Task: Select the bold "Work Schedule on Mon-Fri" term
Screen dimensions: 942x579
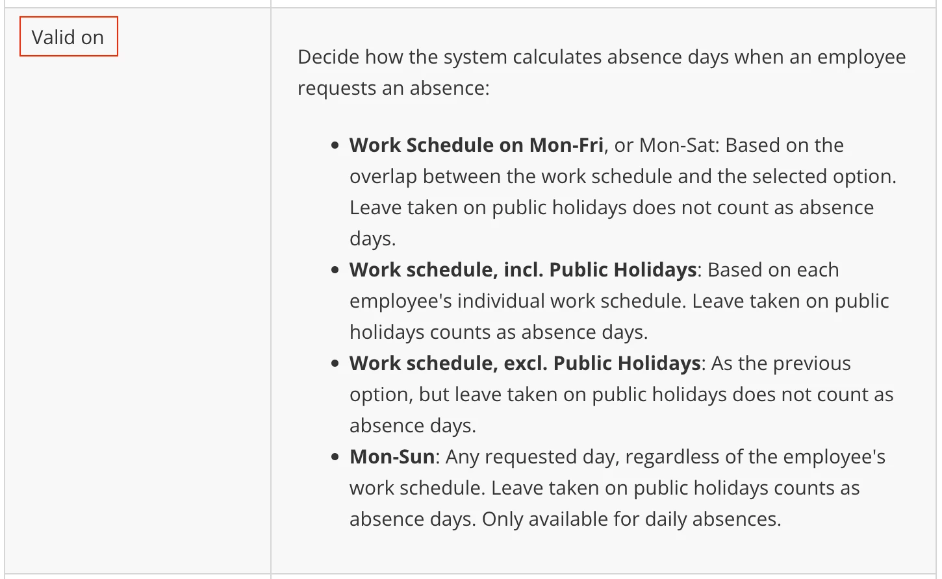Action: 476,145
